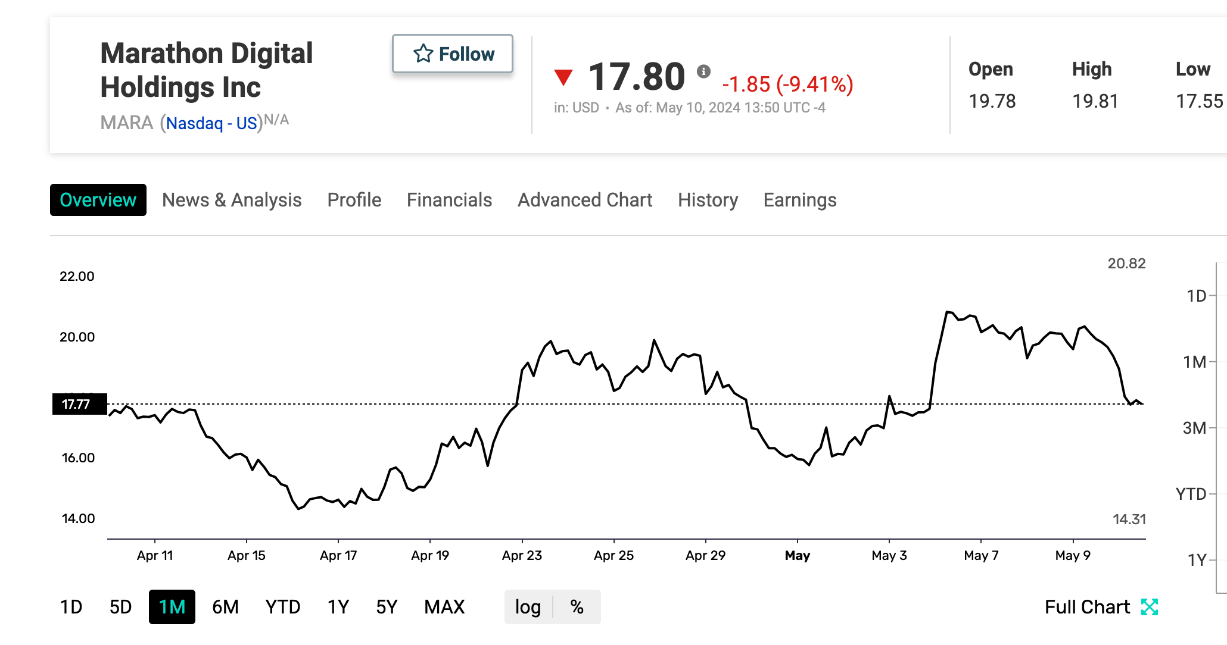Click the 1Y mark on right vertical slider
1227x645 pixels.
coord(1197,560)
